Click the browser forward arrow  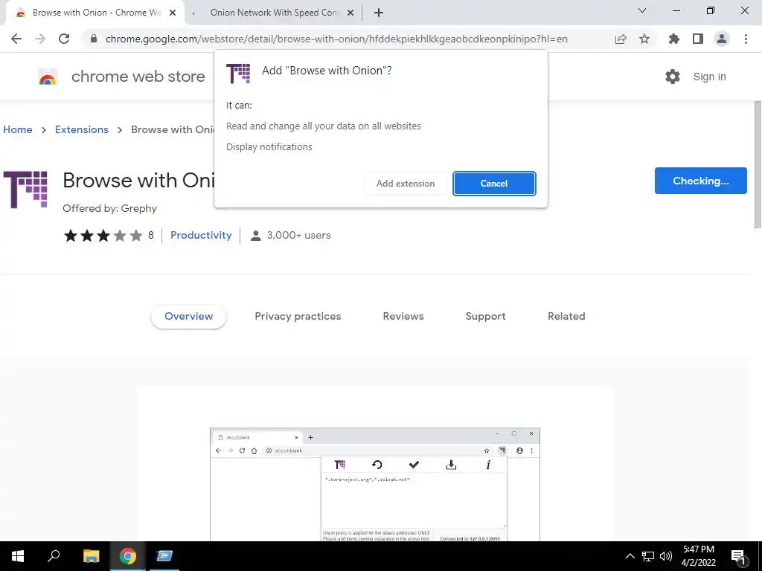click(x=40, y=39)
